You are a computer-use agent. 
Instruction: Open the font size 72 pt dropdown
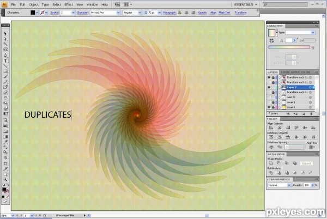pos(160,13)
